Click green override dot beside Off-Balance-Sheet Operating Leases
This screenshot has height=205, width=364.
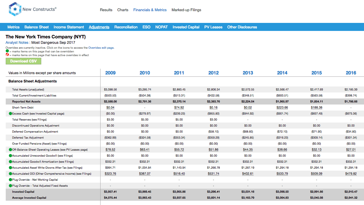(10, 150)
